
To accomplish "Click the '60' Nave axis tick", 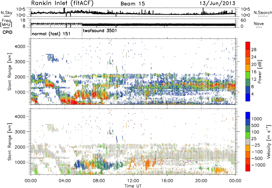I will click(243, 20).
